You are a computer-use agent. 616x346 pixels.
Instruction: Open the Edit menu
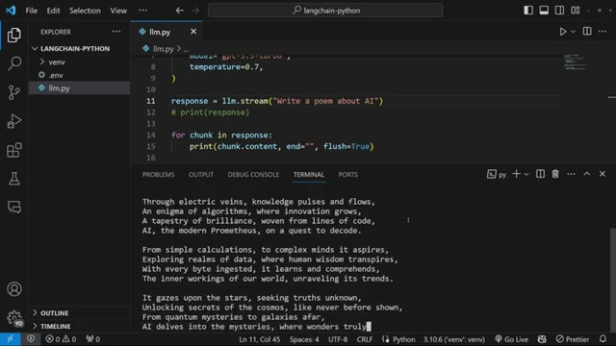(x=54, y=11)
